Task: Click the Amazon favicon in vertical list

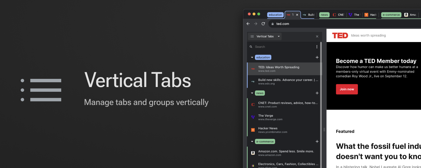Action: [253, 153]
